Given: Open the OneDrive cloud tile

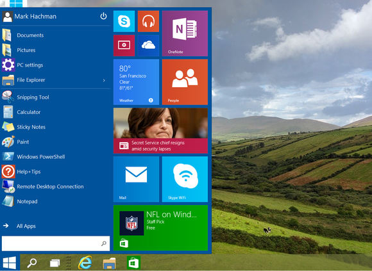Looking at the screenshot, I should [148, 45].
